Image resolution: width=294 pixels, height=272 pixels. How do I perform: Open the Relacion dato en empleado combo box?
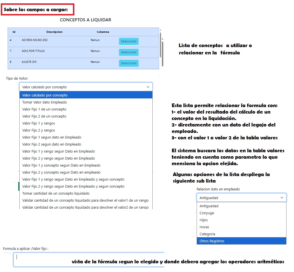click(242, 198)
